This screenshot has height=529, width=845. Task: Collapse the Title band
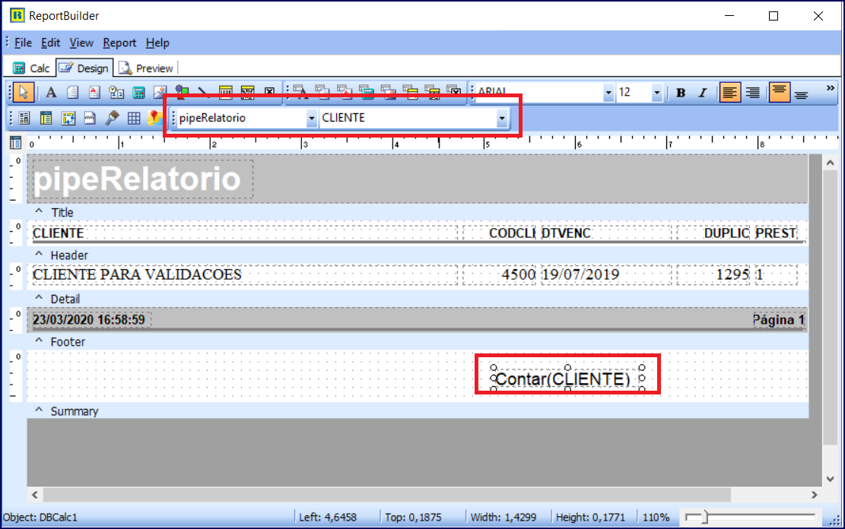[x=39, y=211]
